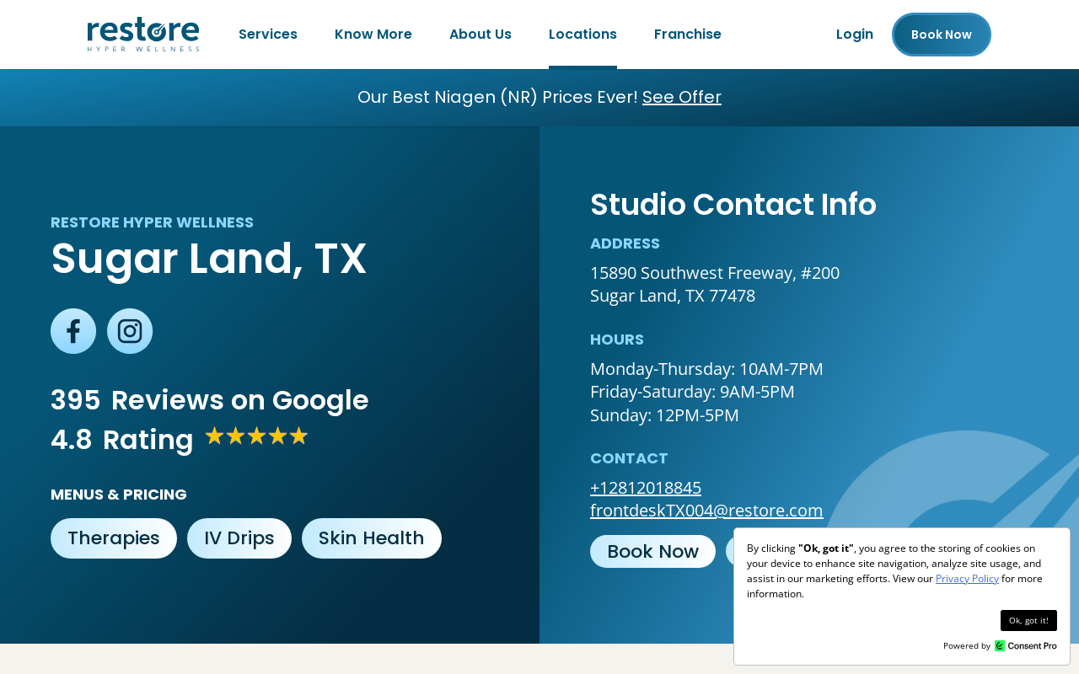Open the Instagram profile icon
This screenshot has height=674, width=1079.
click(x=130, y=331)
